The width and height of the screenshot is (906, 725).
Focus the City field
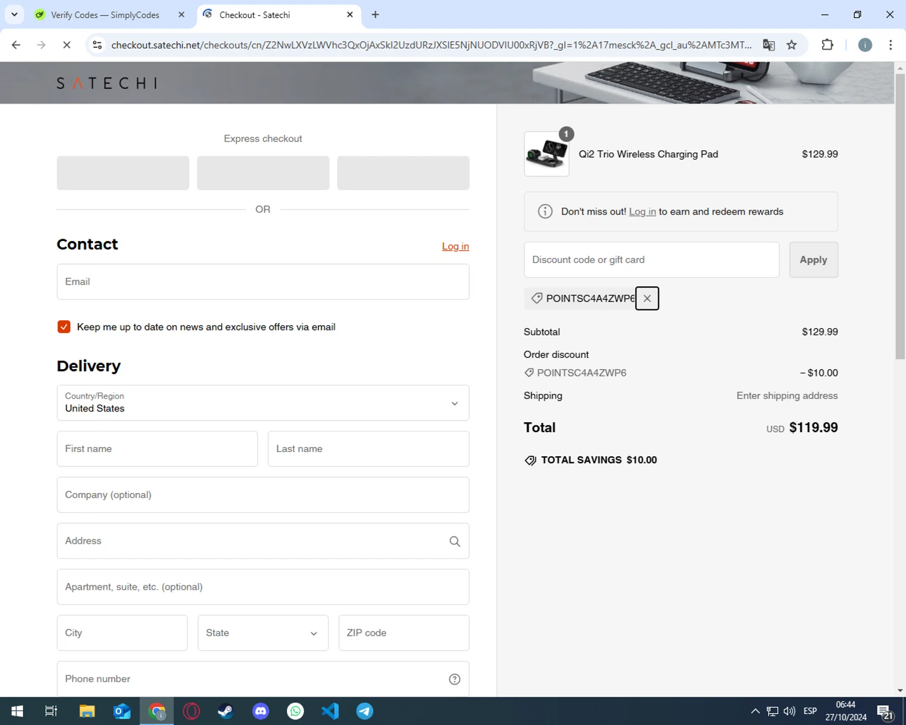[122, 633]
